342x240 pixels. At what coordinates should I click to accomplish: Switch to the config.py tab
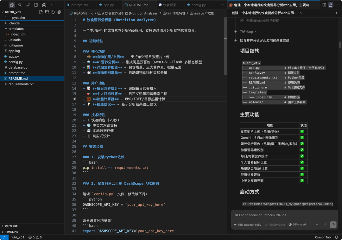(198, 5)
